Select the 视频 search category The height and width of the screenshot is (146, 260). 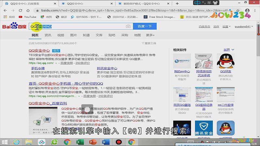pyautogui.click(x=61, y=35)
